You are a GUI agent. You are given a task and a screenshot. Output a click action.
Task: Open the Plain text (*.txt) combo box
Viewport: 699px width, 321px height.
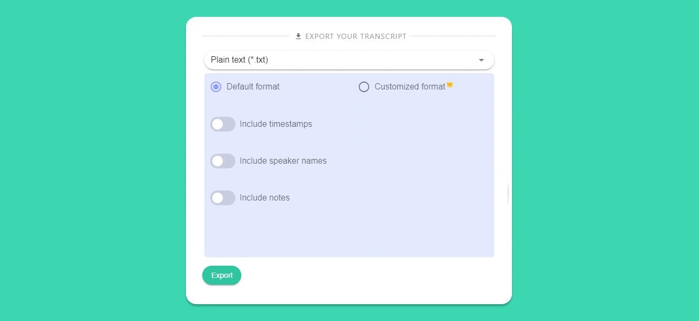(349, 60)
